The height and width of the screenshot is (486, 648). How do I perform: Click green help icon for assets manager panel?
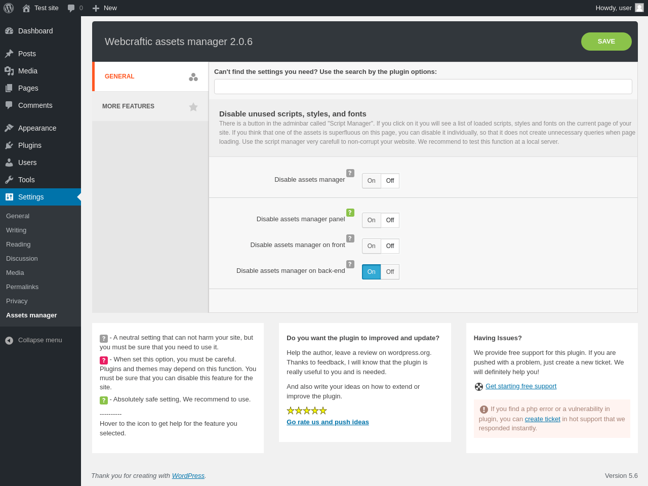pos(350,213)
